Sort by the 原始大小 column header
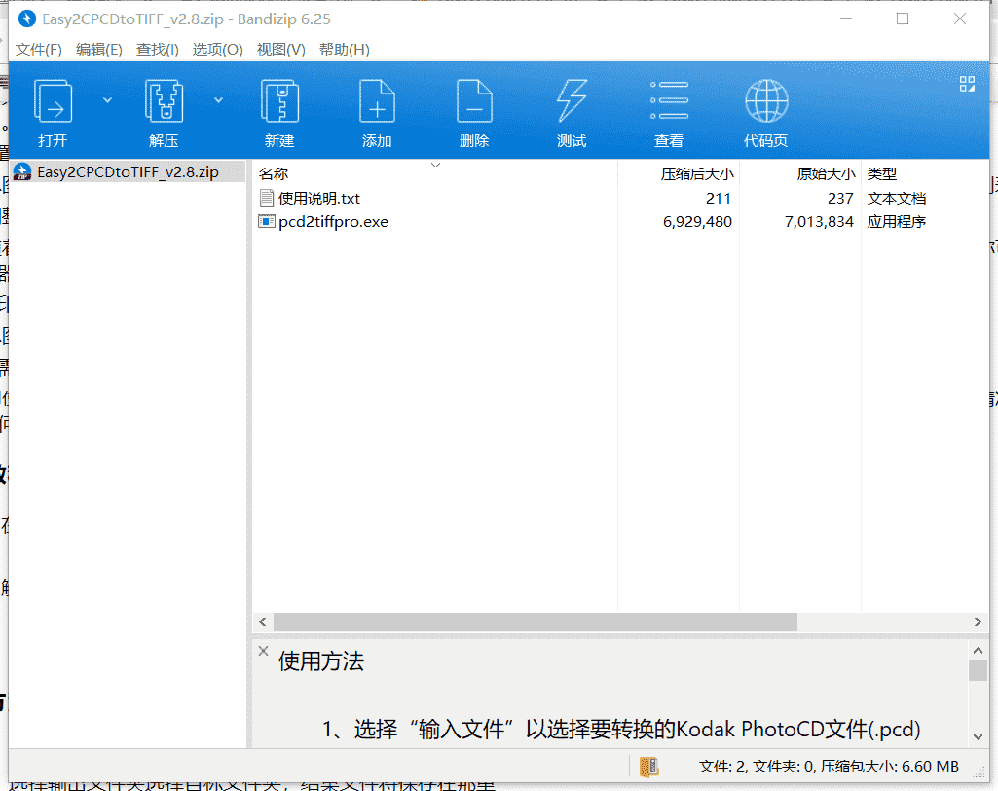Image resolution: width=998 pixels, height=791 pixels. 826,173
